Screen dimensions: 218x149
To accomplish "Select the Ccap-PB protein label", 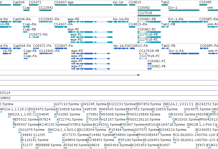I will pos(30,51).
